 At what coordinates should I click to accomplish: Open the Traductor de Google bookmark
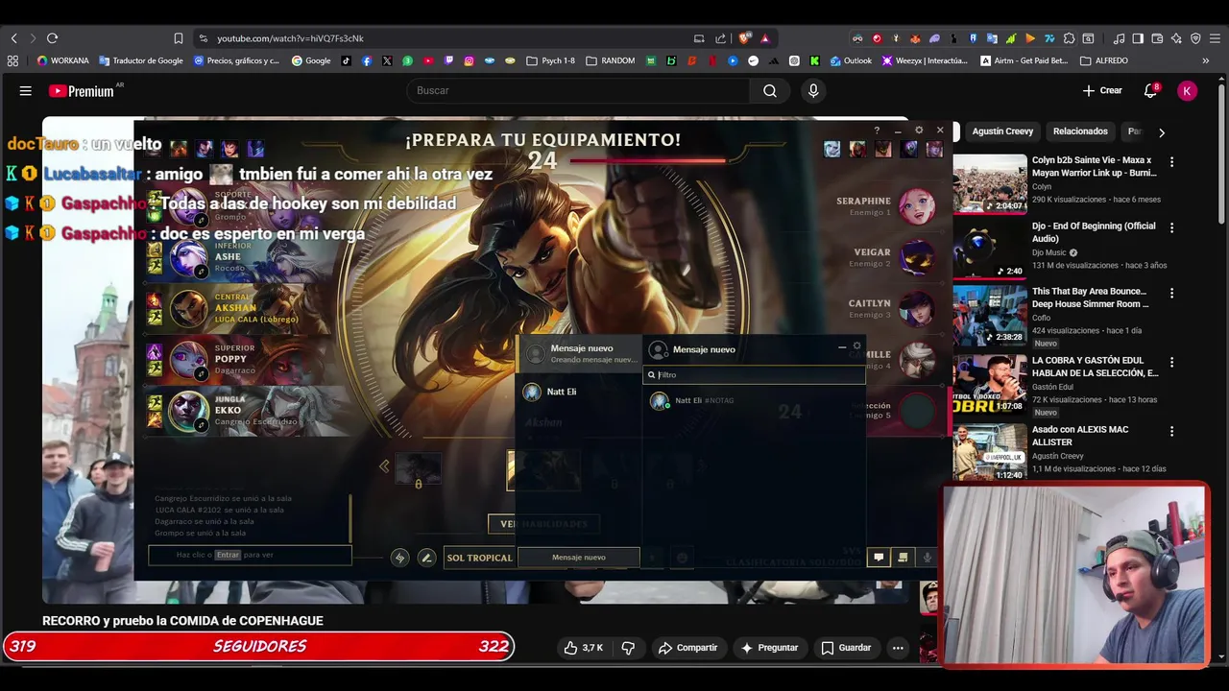140,60
